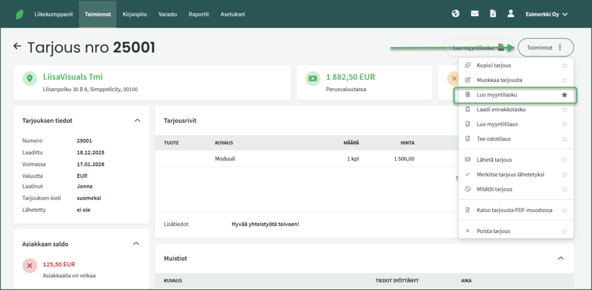592x290 pixels.
Task: Open the Esimerkki Oy company dropdown
Action: tap(546, 14)
